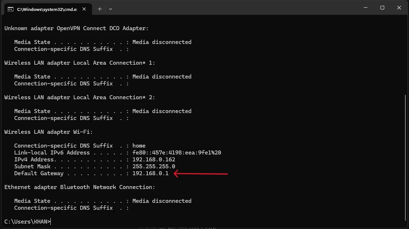Click the terminal vertical scrollbar thumb
Viewport: 409px width, 229px height.
click(x=405, y=157)
